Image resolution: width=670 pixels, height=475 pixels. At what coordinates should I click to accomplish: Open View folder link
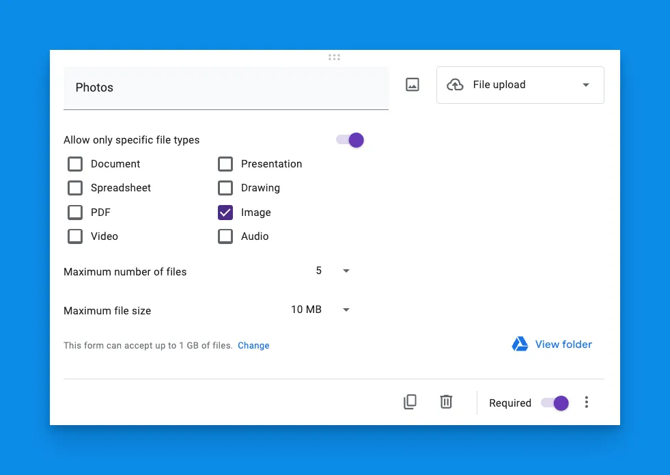(563, 344)
